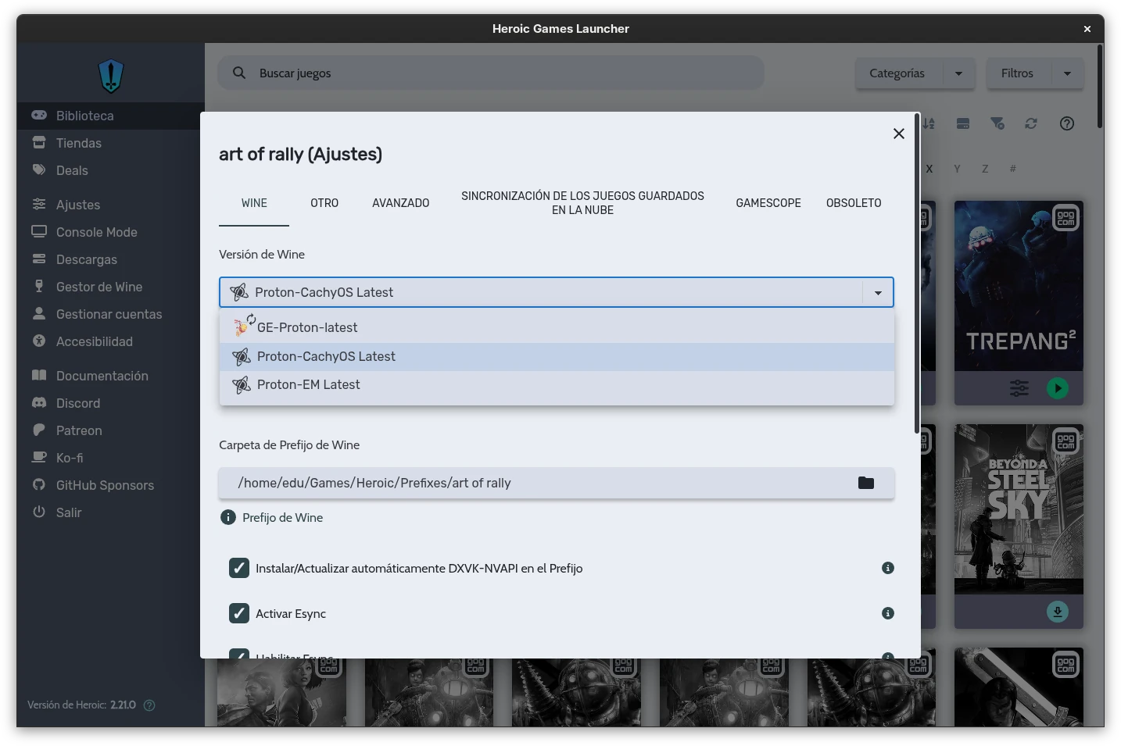
Task: Click the Wine prefix folder path field
Action: pyautogui.click(x=557, y=483)
